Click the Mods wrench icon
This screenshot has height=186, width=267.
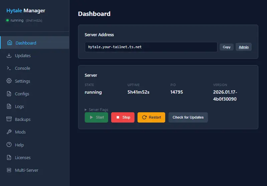(9, 132)
